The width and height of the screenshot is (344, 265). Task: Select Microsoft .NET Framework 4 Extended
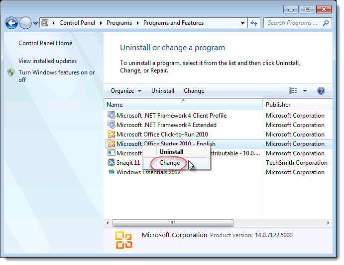(x=166, y=125)
